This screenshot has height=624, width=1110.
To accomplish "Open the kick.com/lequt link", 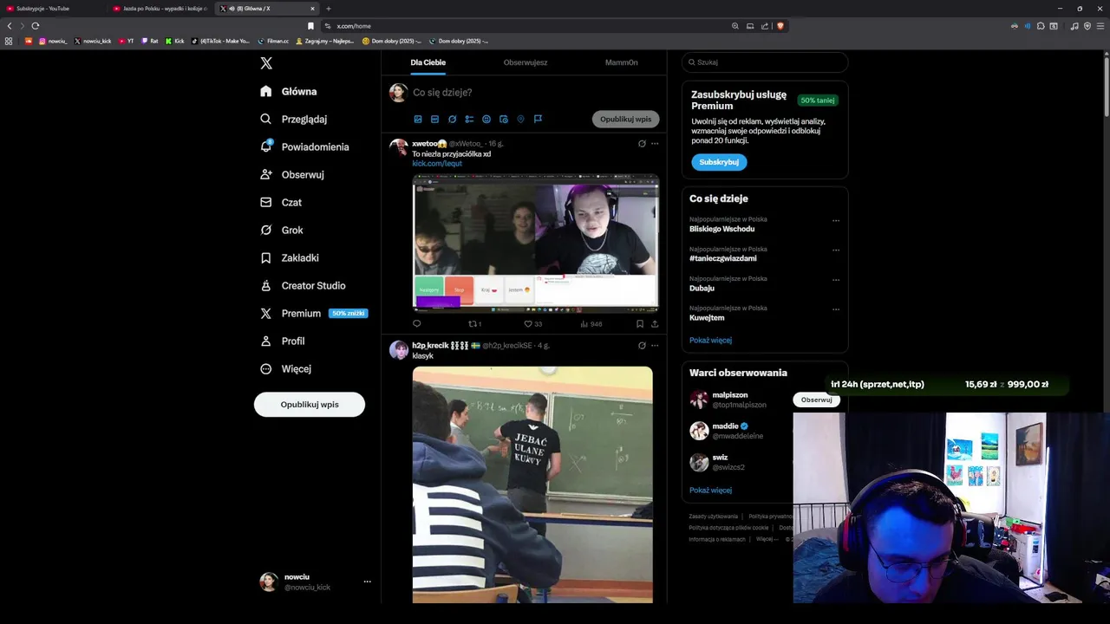I will click(437, 163).
